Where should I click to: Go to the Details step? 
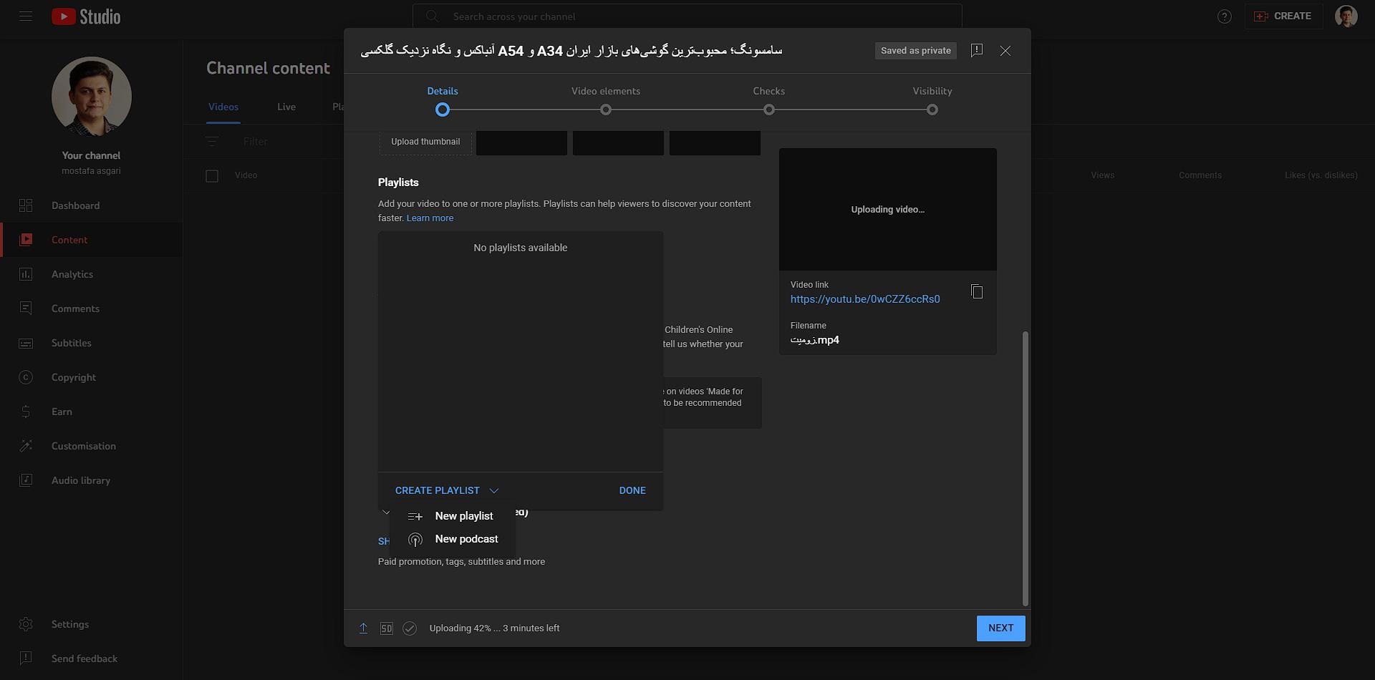point(443,101)
